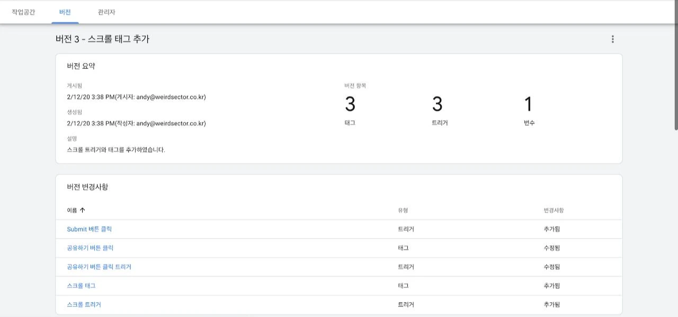Click the 변경사항 column header
Screen dimensions: 678x317
554,210
